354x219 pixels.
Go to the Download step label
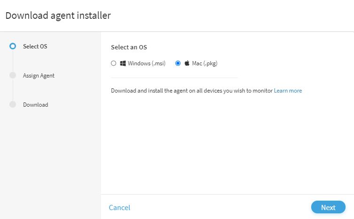(x=36, y=105)
